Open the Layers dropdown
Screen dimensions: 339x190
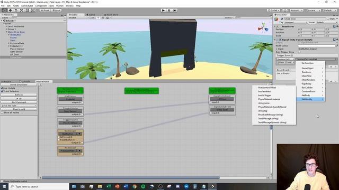[314, 11]
